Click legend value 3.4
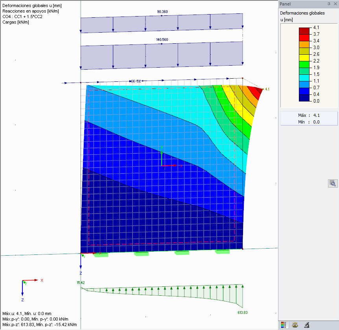339x330 pixels. click(316, 41)
